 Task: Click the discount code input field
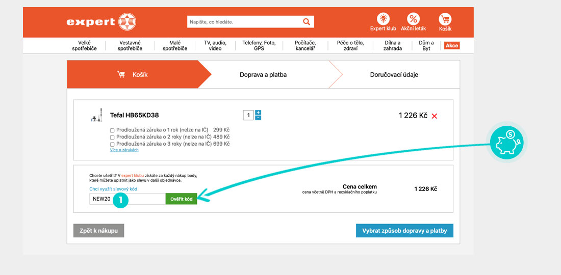(x=127, y=199)
